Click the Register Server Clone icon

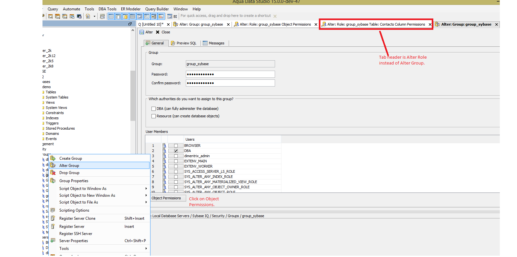[53, 218]
